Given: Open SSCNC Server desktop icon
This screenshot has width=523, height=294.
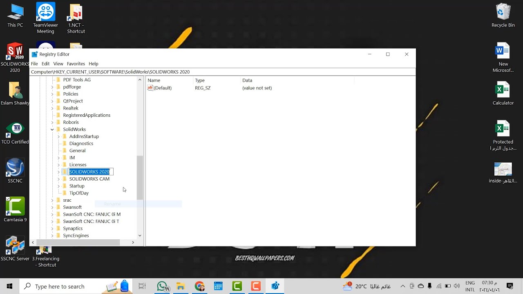Looking at the screenshot, I should [x=15, y=248].
